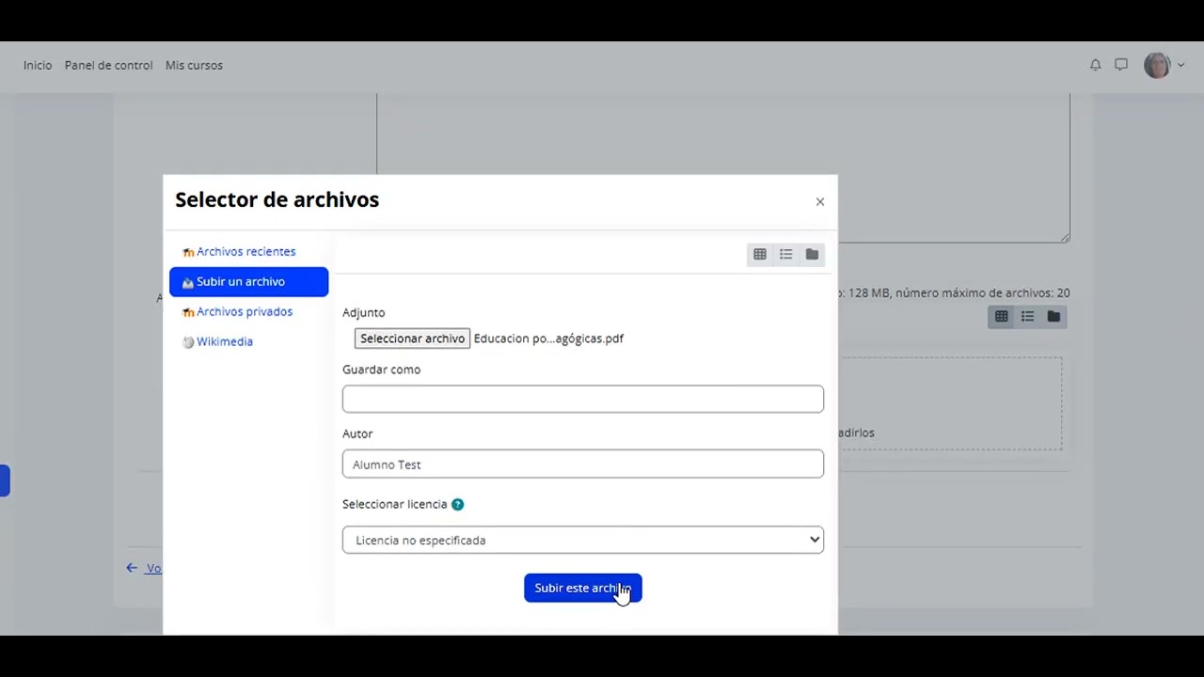This screenshot has width=1204, height=677.
Task: Open Mis cursos in top navigation
Action: (194, 66)
